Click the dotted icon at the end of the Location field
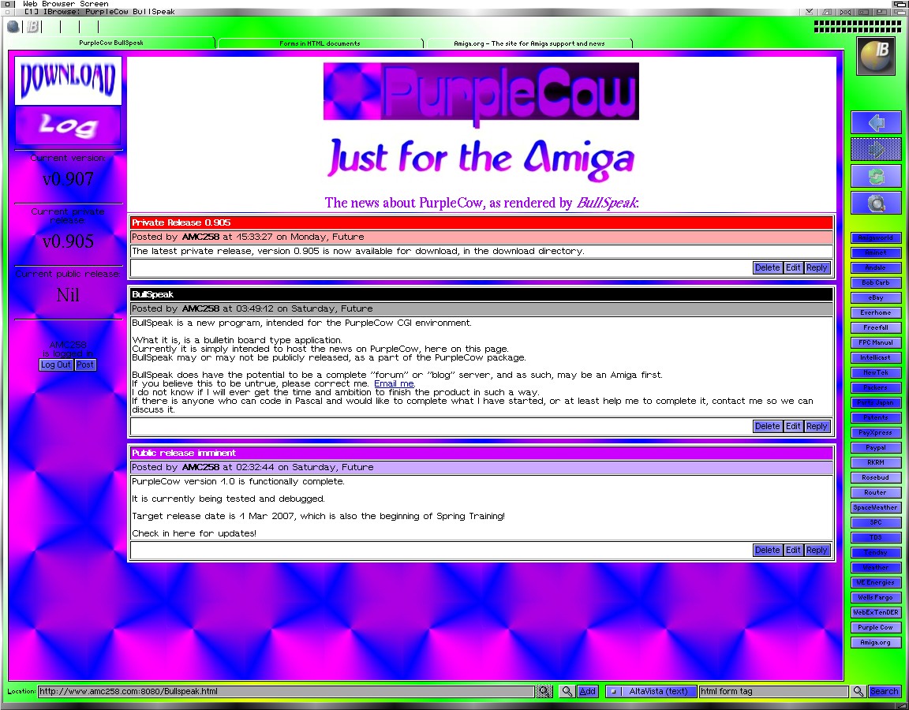The image size is (909, 710). [x=544, y=691]
